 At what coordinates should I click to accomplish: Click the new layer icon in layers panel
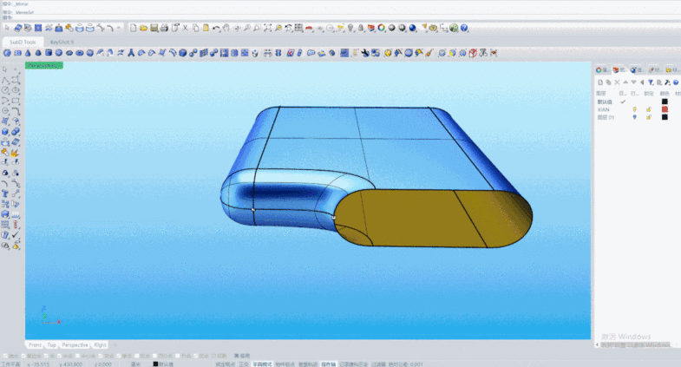coord(599,82)
